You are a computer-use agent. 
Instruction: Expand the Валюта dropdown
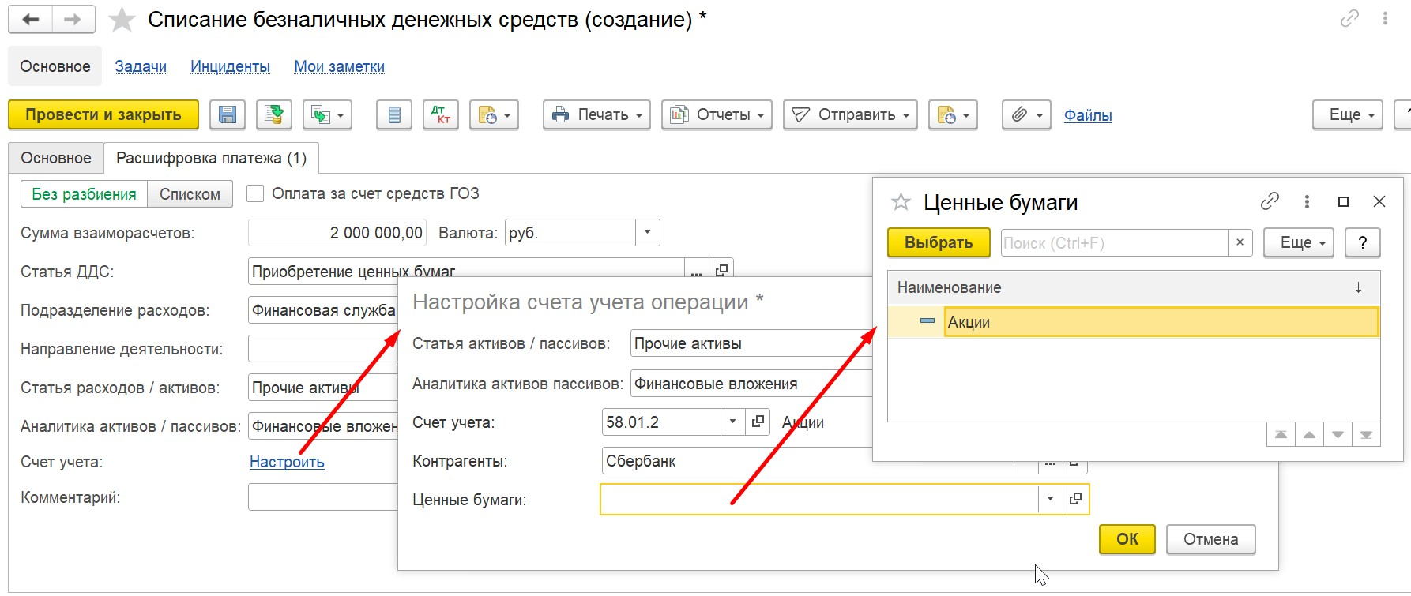(x=647, y=232)
